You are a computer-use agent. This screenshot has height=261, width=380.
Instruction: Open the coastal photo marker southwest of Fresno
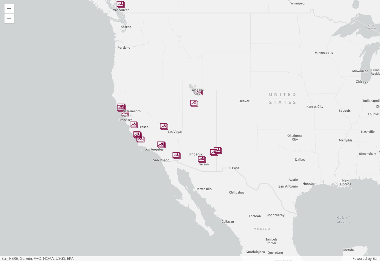pyautogui.click(x=137, y=134)
